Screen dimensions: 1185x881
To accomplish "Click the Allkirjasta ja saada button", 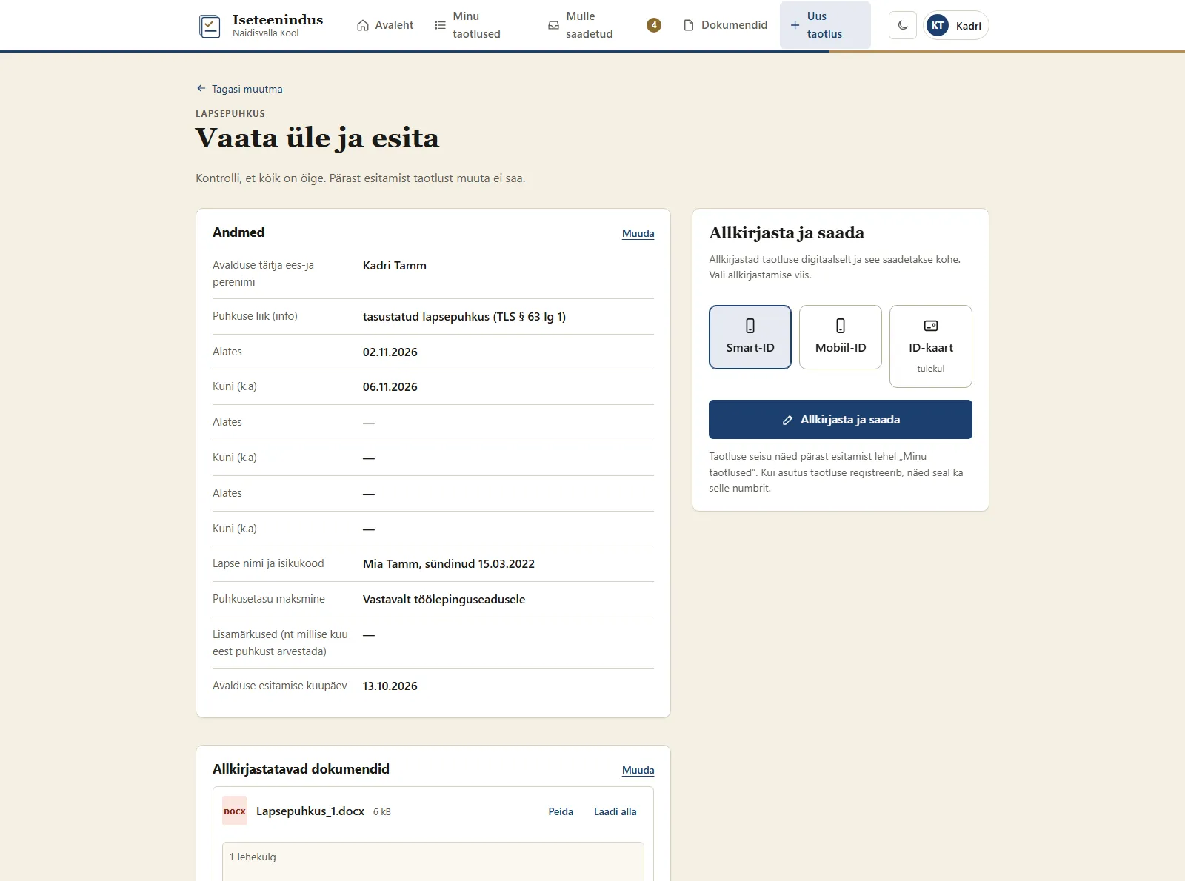I will (x=841, y=420).
